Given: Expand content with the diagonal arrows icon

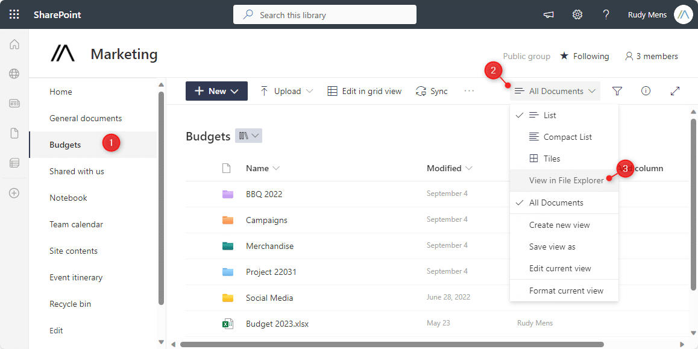Looking at the screenshot, I should [x=675, y=91].
